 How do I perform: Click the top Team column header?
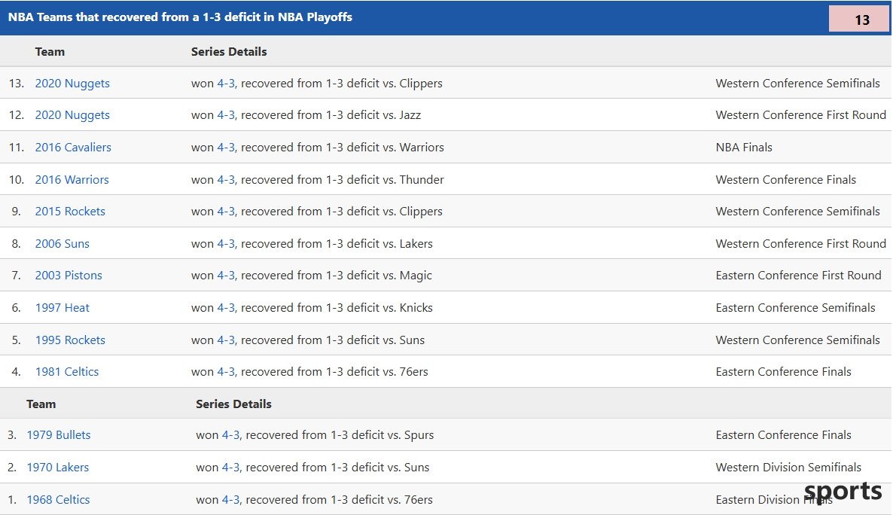pos(50,52)
